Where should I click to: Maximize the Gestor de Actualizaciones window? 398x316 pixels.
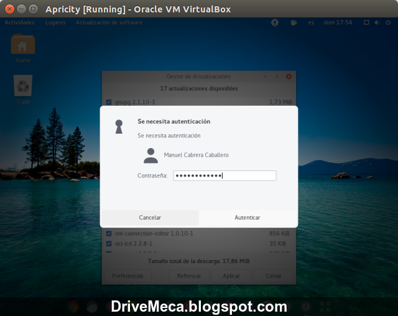(x=277, y=77)
